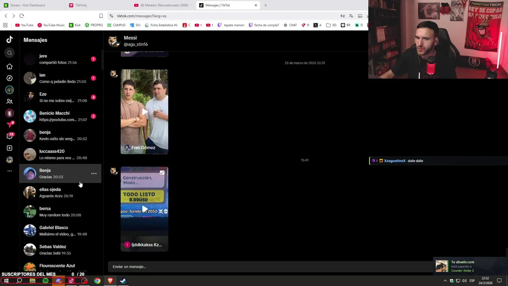
Task: Open Sebas Valdez conversation
Action: pyautogui.click(x=60, y=250)
